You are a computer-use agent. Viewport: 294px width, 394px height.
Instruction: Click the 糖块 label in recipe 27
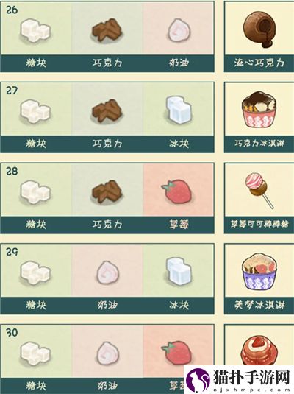tap(36, 144)
